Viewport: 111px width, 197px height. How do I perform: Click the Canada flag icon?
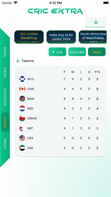pos(22,89)
